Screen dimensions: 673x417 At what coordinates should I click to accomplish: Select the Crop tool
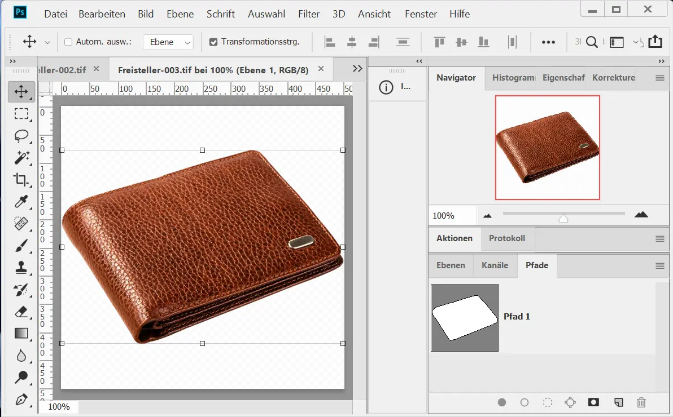click(x=21, y=180)
